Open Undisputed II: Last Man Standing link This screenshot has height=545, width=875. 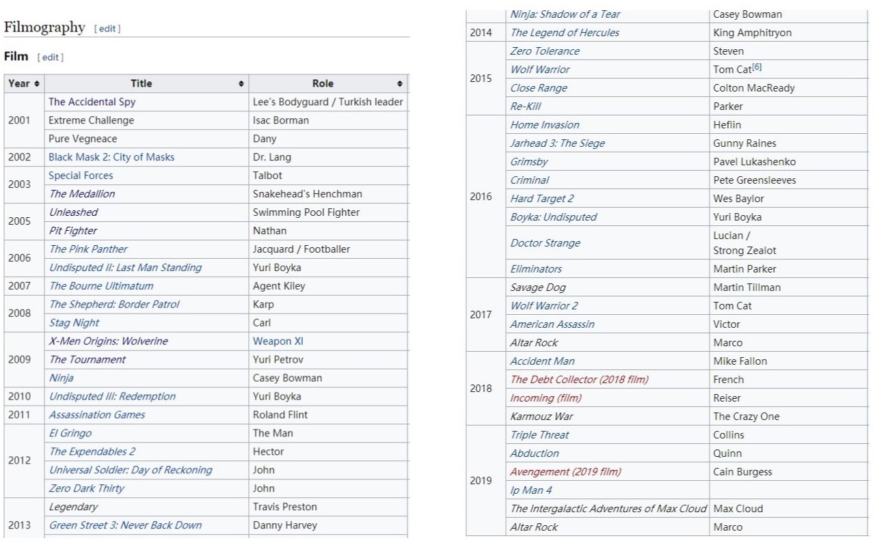click(125, 268)
